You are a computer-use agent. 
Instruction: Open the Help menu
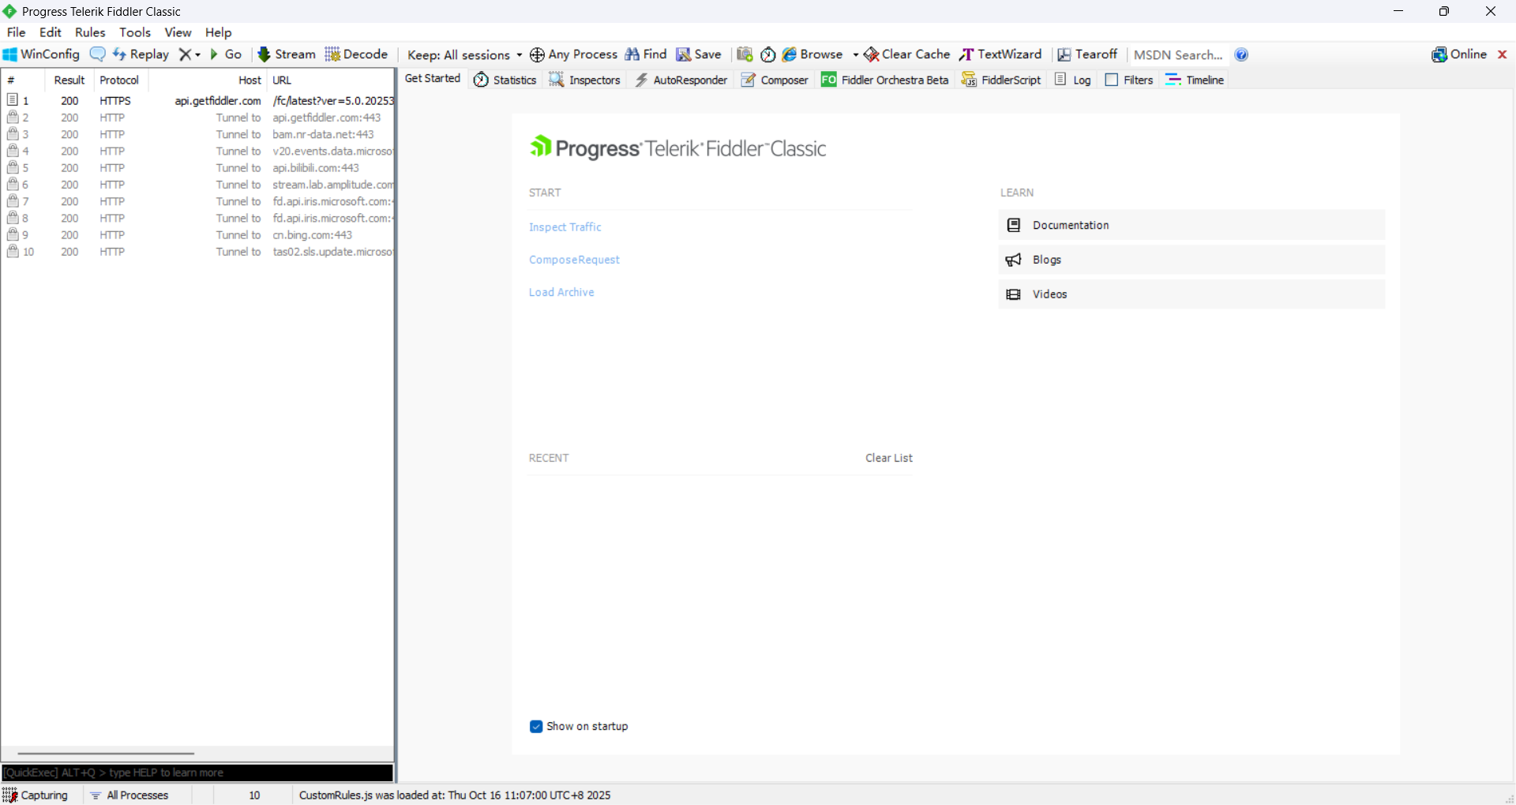[x=219, y=32]
